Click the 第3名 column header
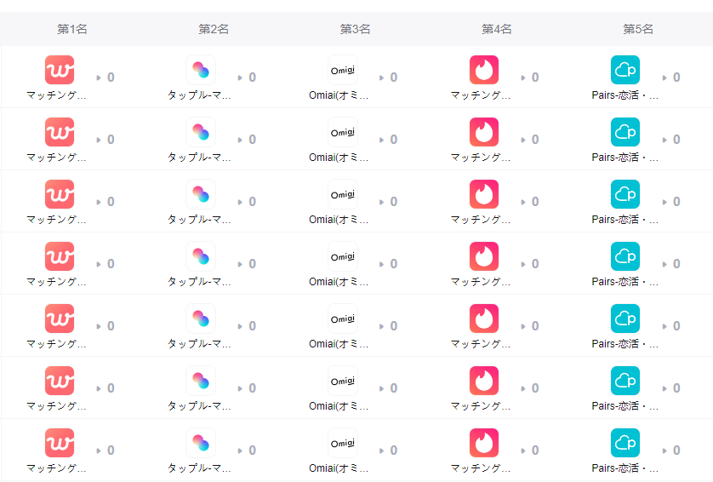The image size is (713, 482). [355, 29]
